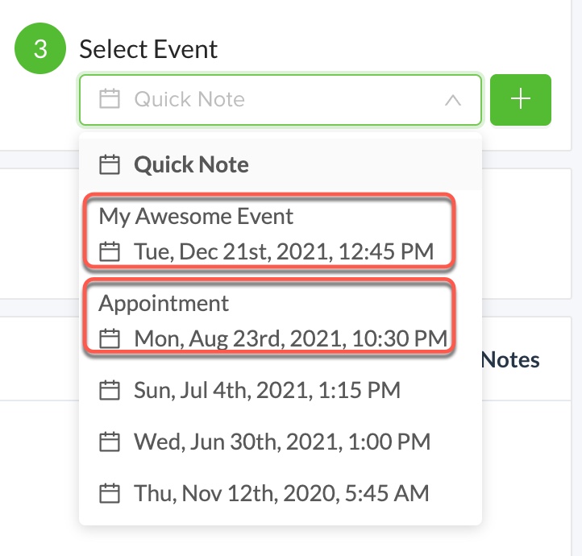The width and height of the screenshot is (582, 556).
Task: Click calendar icon next to Nov 12th date
Action: (109, 492)
